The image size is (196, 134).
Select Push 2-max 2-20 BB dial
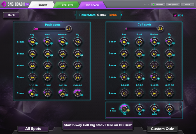point(32,94)
